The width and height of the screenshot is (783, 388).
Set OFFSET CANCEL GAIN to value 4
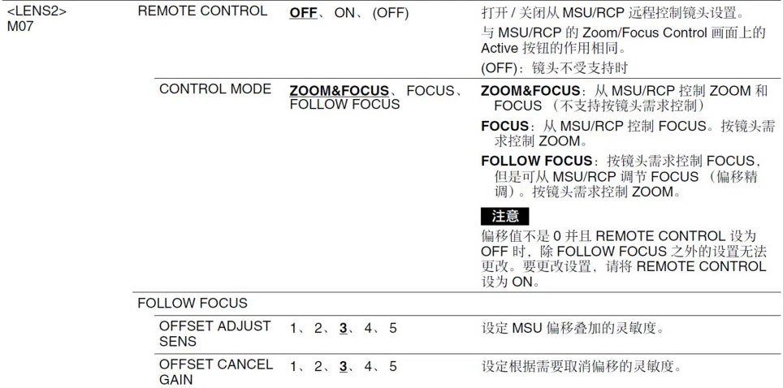[368, 367]
